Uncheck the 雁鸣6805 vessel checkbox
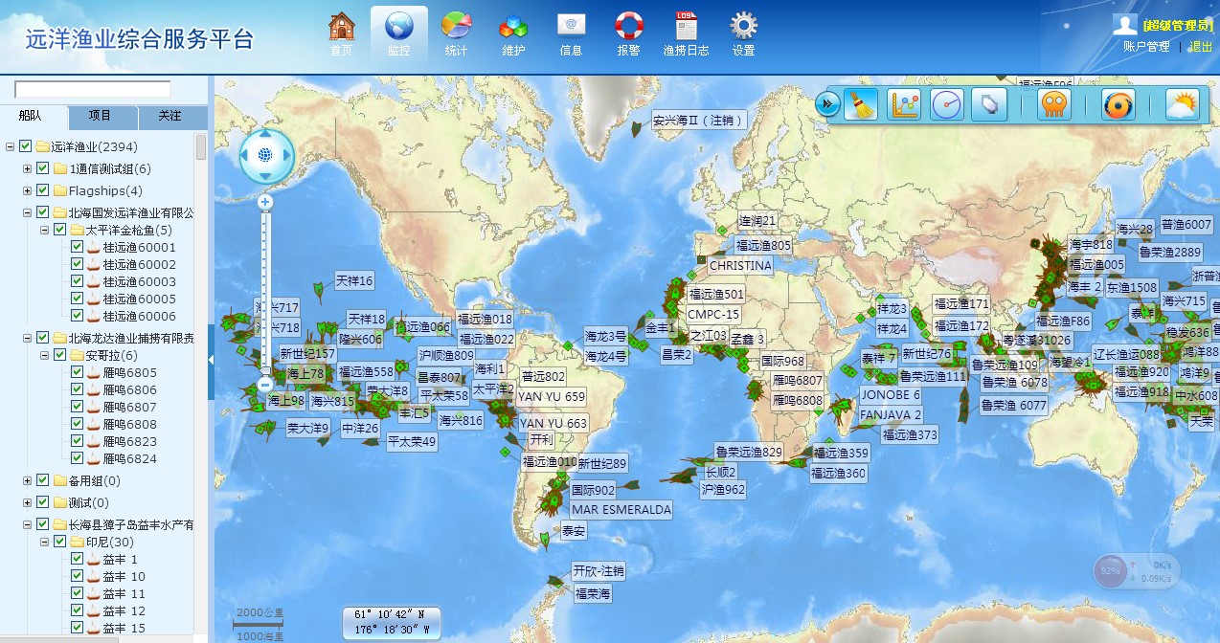1220x643 pixels. [x=78, y=372]
